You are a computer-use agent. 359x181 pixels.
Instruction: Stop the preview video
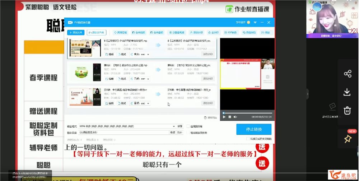pos(230,117)
